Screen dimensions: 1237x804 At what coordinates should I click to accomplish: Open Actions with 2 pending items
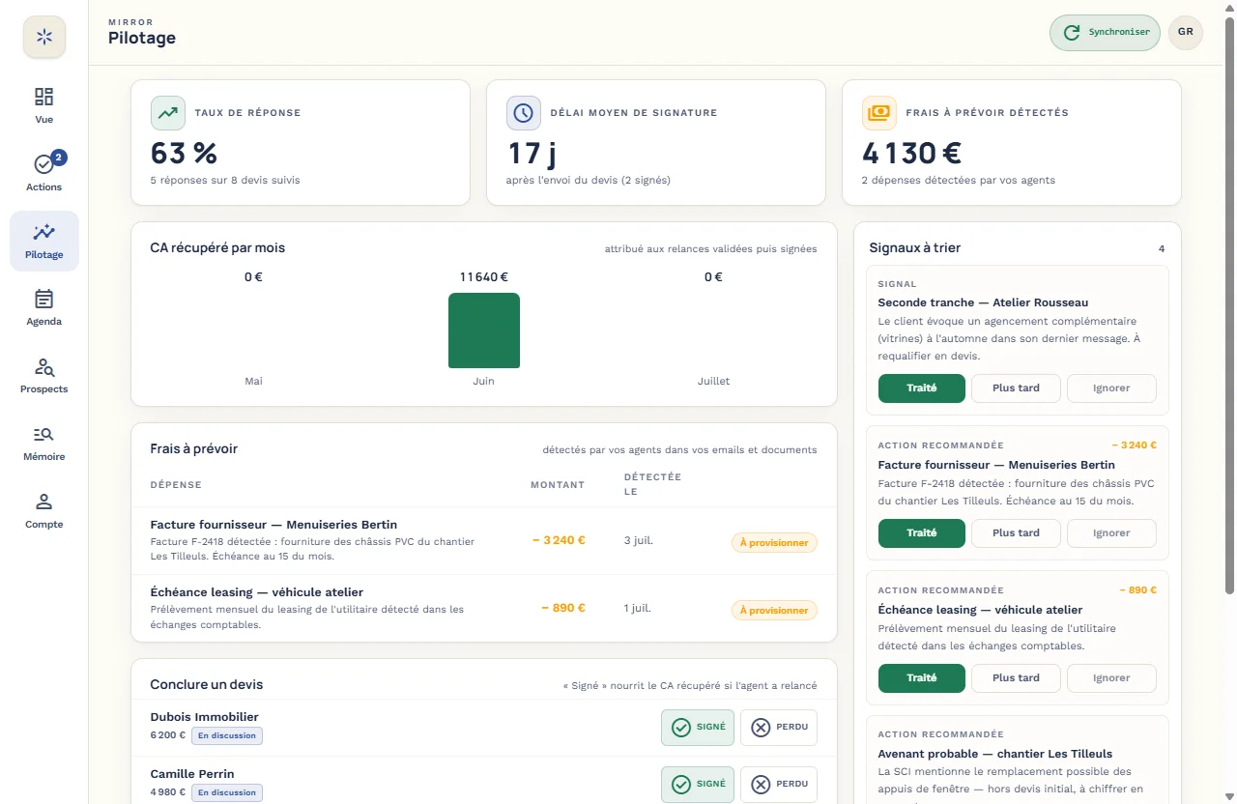pyautogui.click(x=44, y=173)
